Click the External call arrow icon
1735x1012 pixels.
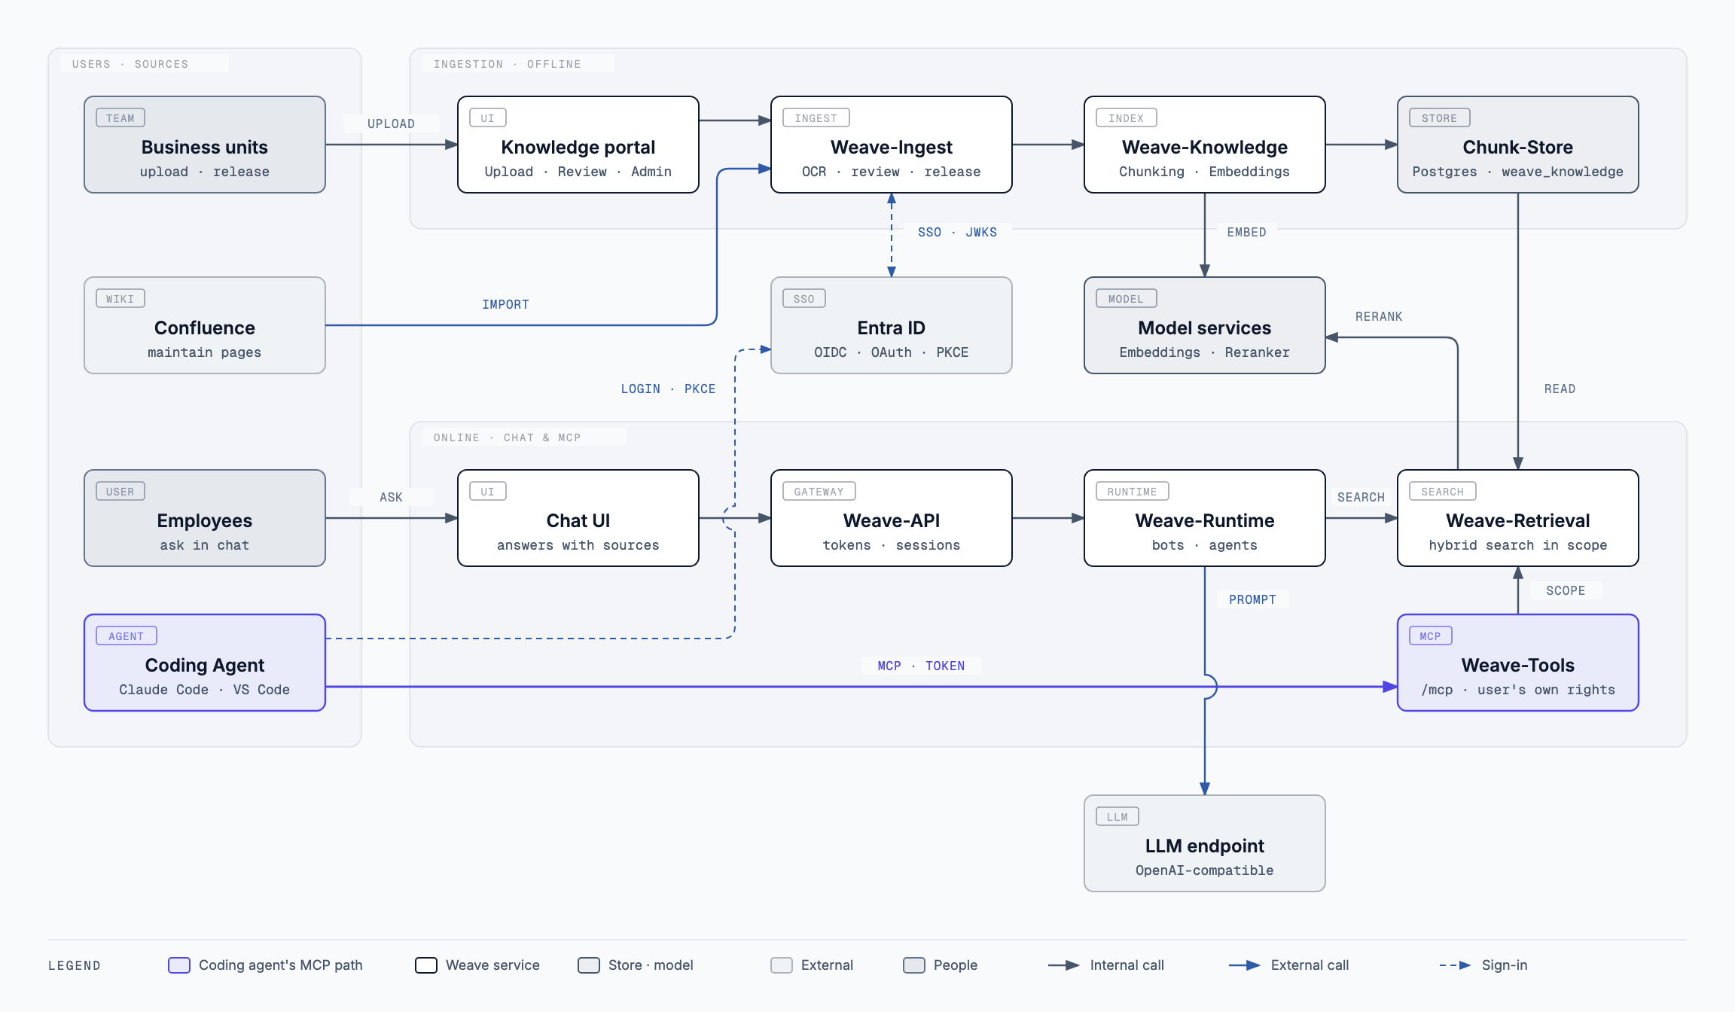(1245, 965)
